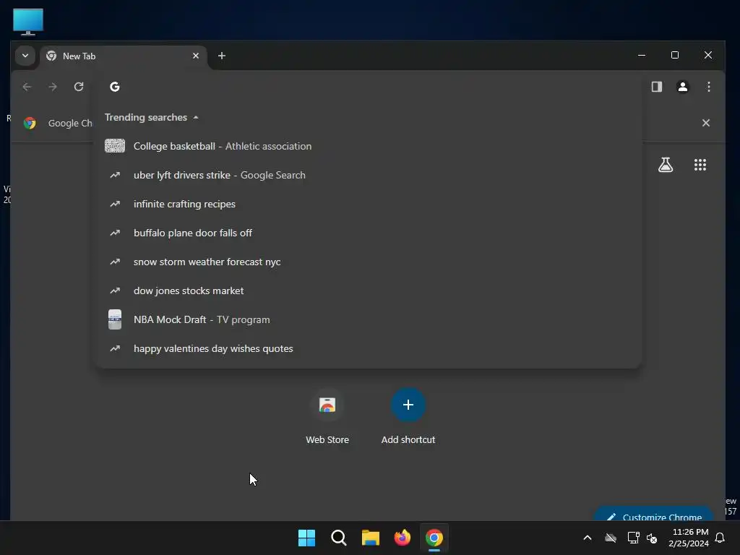Image resolution: width=740 pixels, height=555 pixels.
Task: Open the taskbar clock 11:26 PM
Action: pyautogui.click(x=689, y=538)
